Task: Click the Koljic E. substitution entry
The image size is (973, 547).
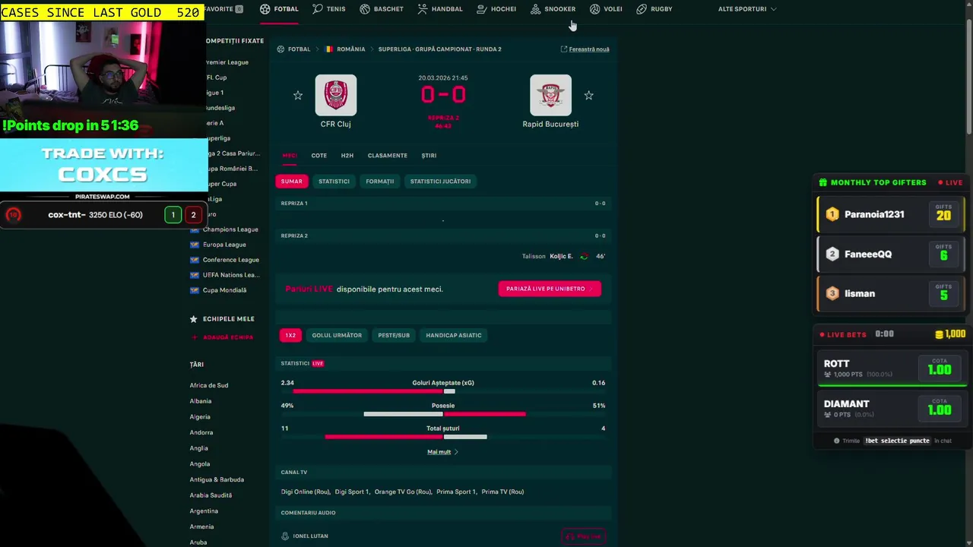Action: click(561, 256)
